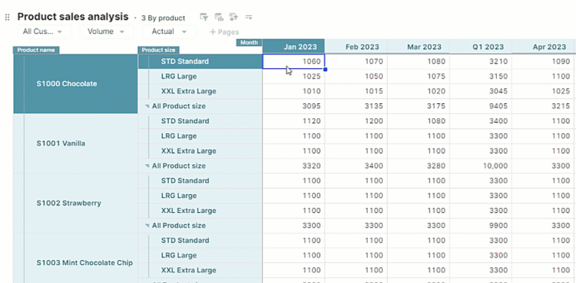Click Chocolate STD Standard Apr 2023 cell 1090
The image size is (576, 283).
pos(544,61)
